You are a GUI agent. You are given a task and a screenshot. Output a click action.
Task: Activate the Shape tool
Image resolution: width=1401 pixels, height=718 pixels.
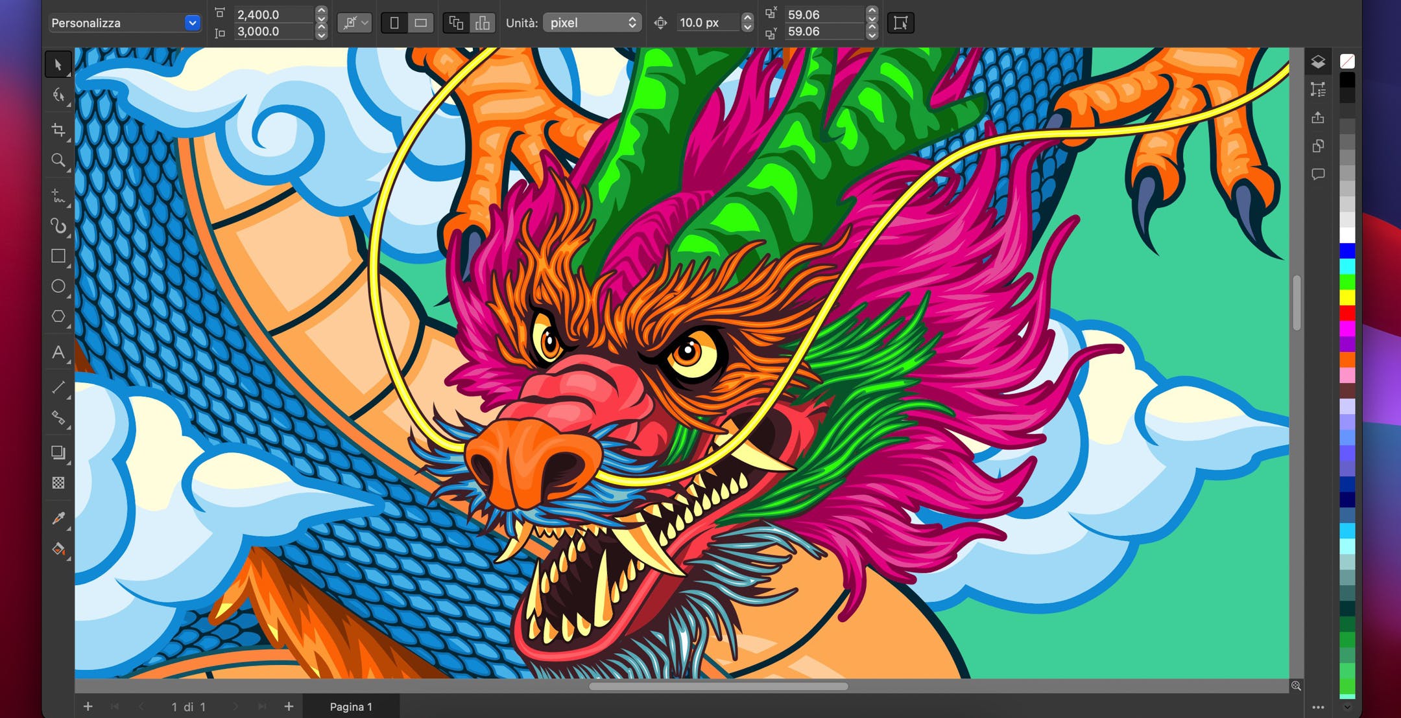click(x=58, y=96)
